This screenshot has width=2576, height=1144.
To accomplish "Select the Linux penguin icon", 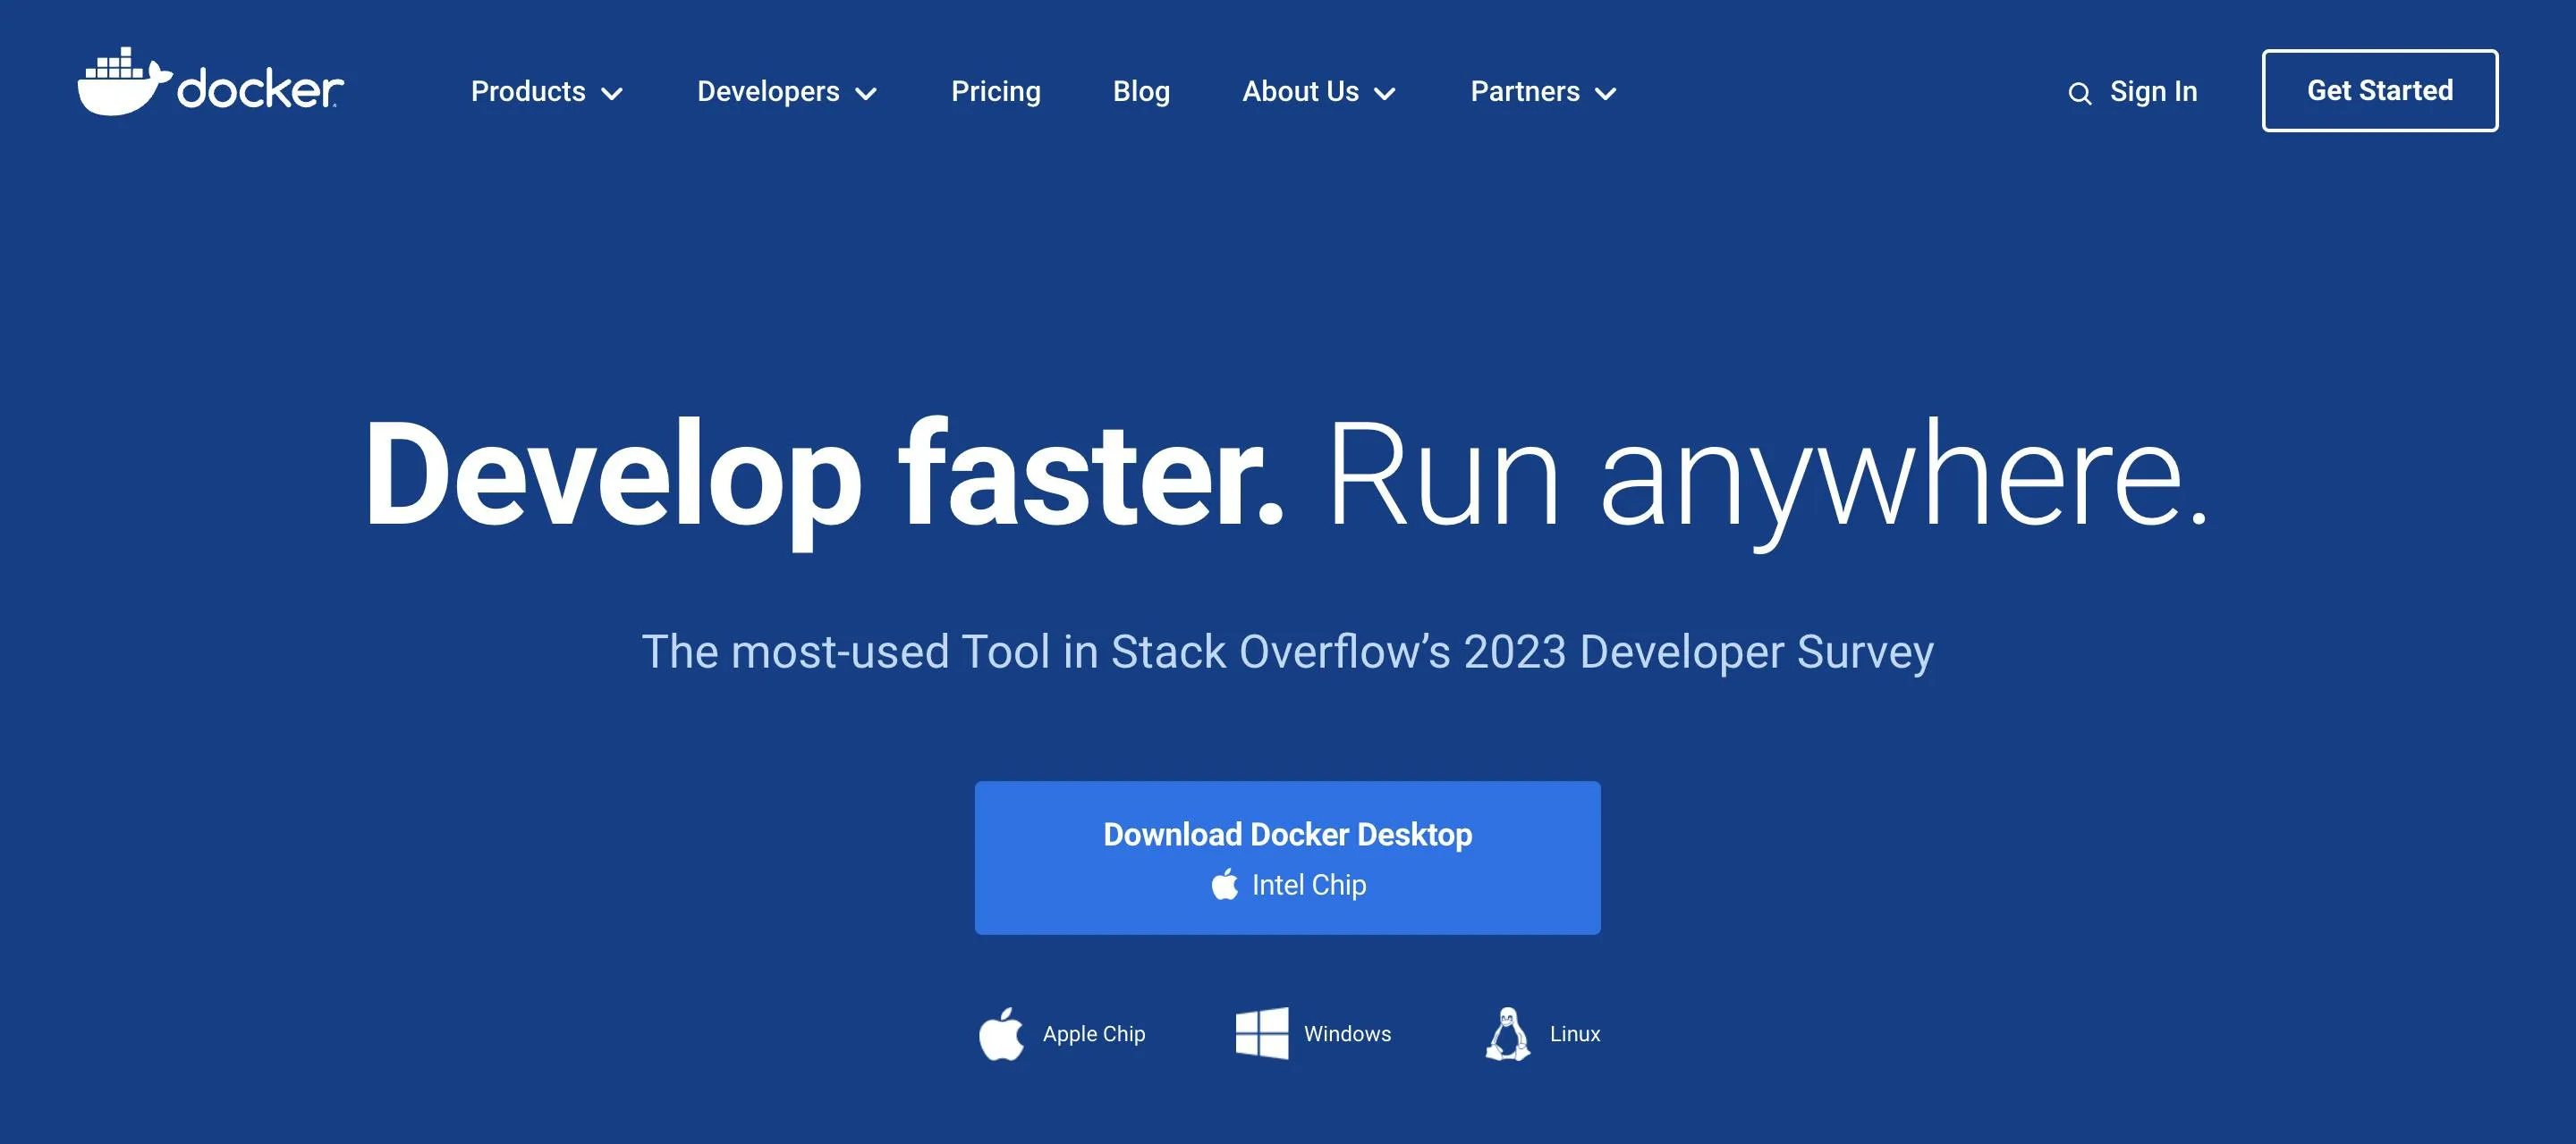I will pyautogui.click(x=1508, y=1033).
